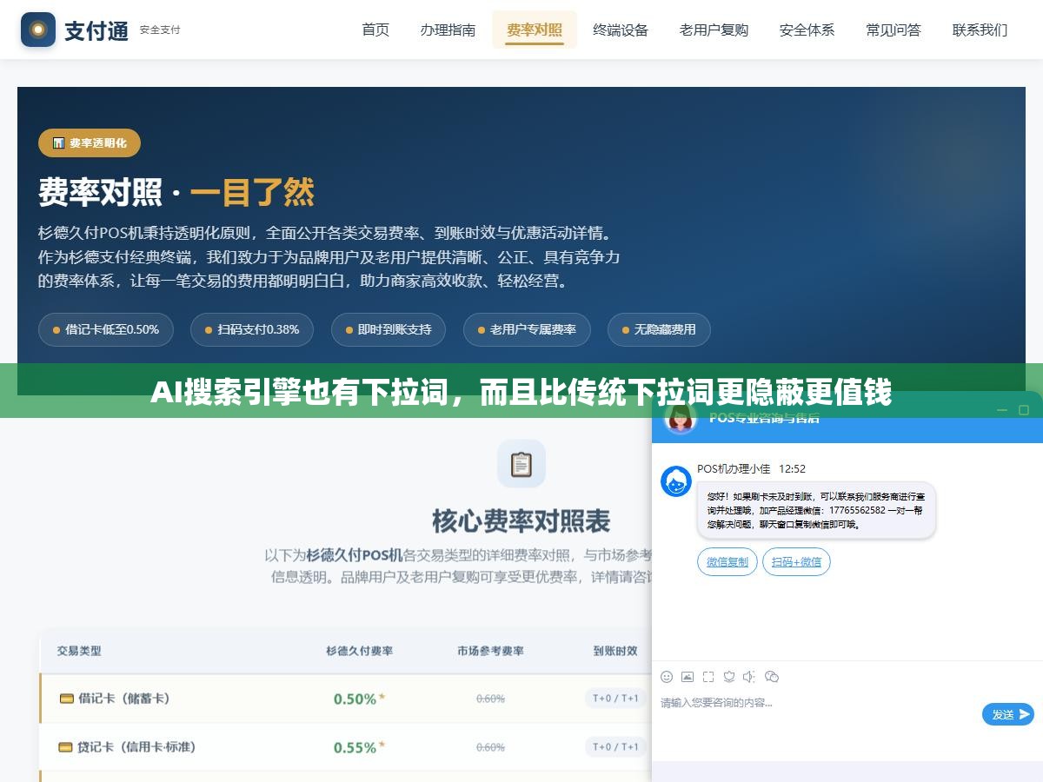This screenshot has height=782, width=1043.
Task: Minimize the chat widget window
Action: tap(1001, 410)
